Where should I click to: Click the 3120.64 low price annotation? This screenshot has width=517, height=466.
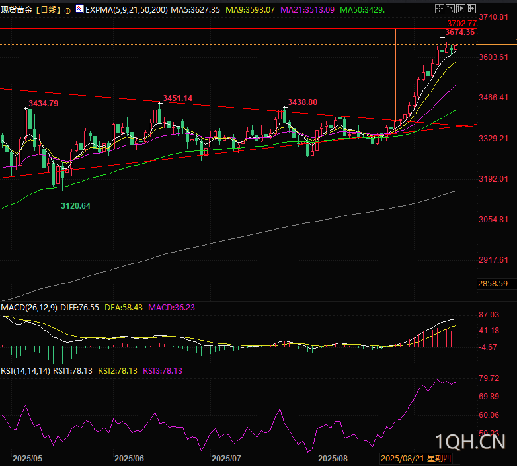(75, 206)
